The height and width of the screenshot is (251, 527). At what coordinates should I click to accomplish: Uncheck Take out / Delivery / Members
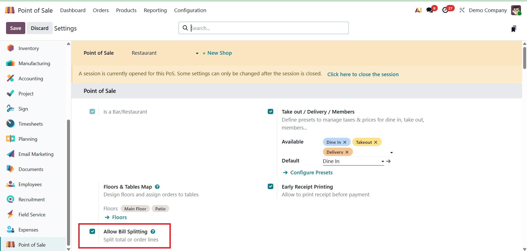[x=271, y=111]
